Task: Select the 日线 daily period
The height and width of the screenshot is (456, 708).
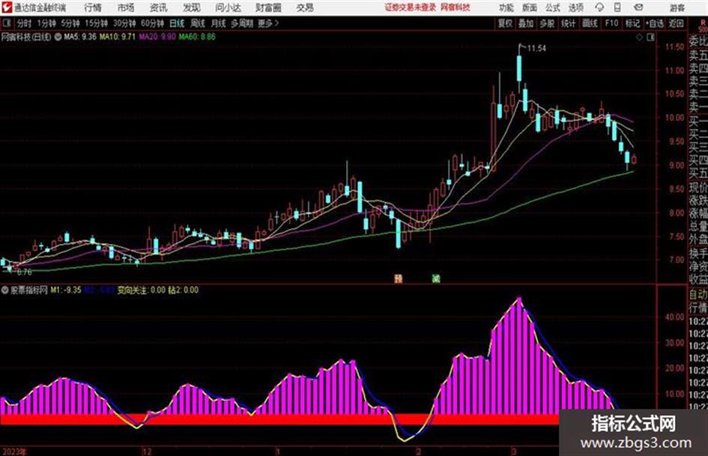Action: tap(177, 23)
